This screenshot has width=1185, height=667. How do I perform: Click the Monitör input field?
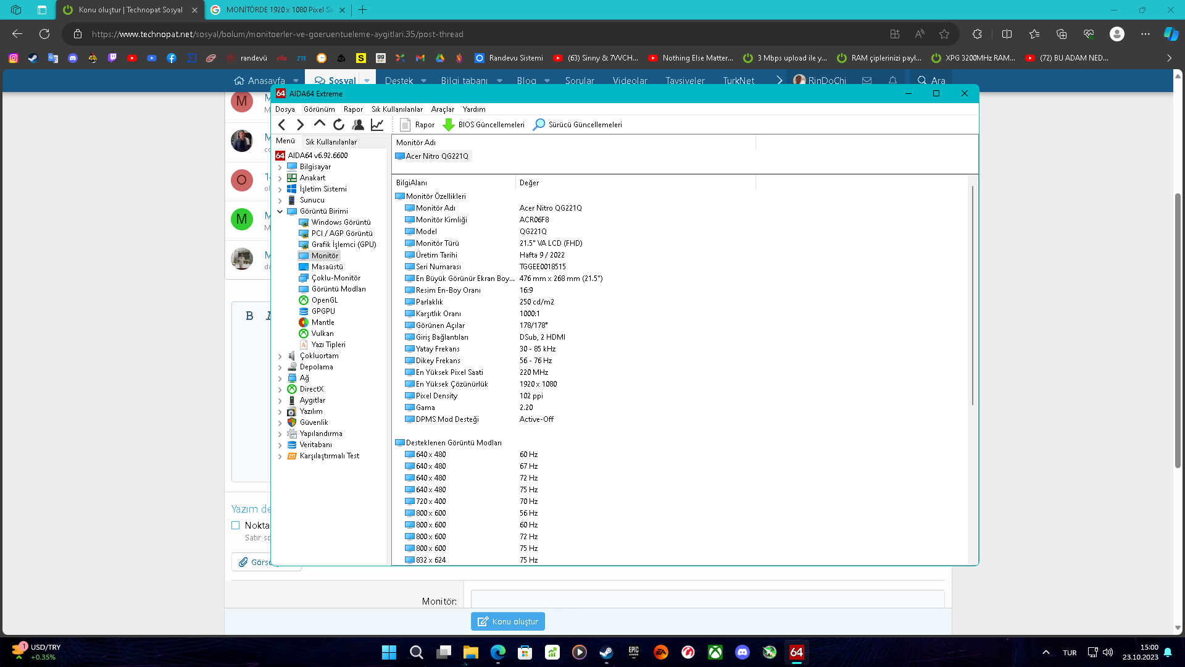707,599
